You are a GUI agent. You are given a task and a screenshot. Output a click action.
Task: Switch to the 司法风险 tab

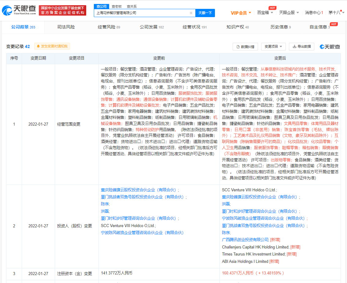click(66, 27)
